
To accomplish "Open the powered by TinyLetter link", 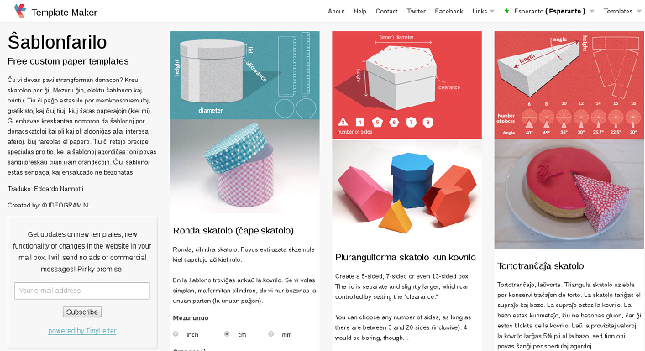I will [x=82, y=331].
